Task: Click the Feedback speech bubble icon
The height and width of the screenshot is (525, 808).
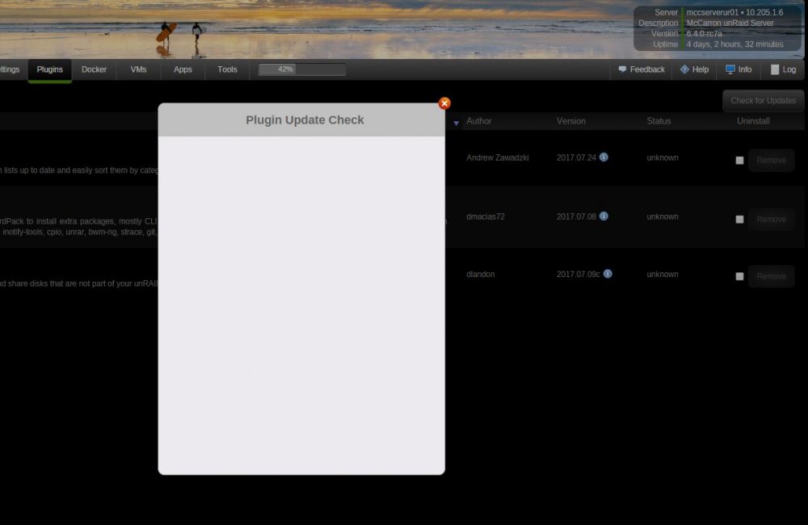Action: (622, 69)
